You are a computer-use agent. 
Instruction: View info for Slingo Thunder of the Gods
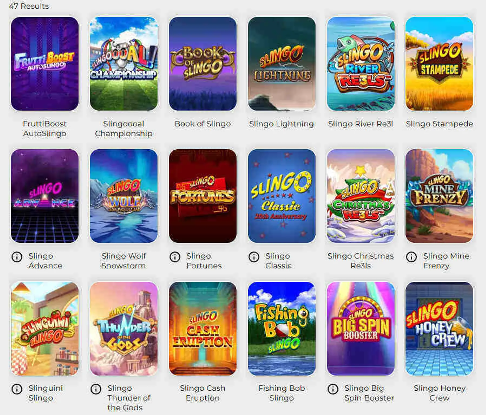pyautogui.click(x=96, y=389)
